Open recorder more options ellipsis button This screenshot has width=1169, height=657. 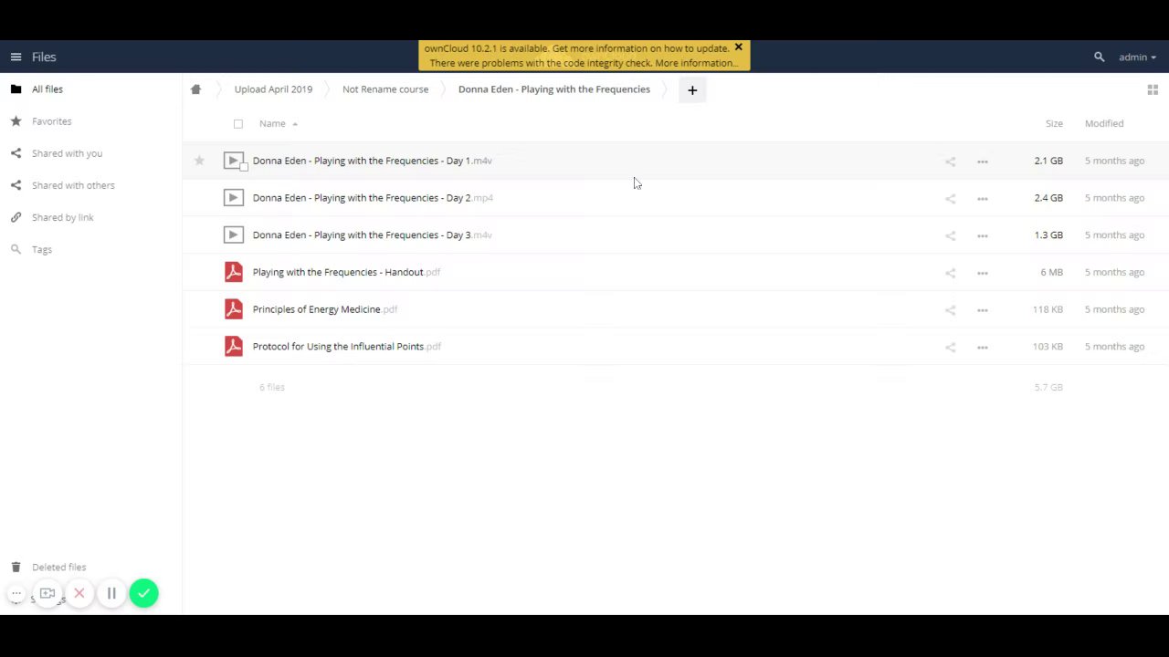point(16,594)
